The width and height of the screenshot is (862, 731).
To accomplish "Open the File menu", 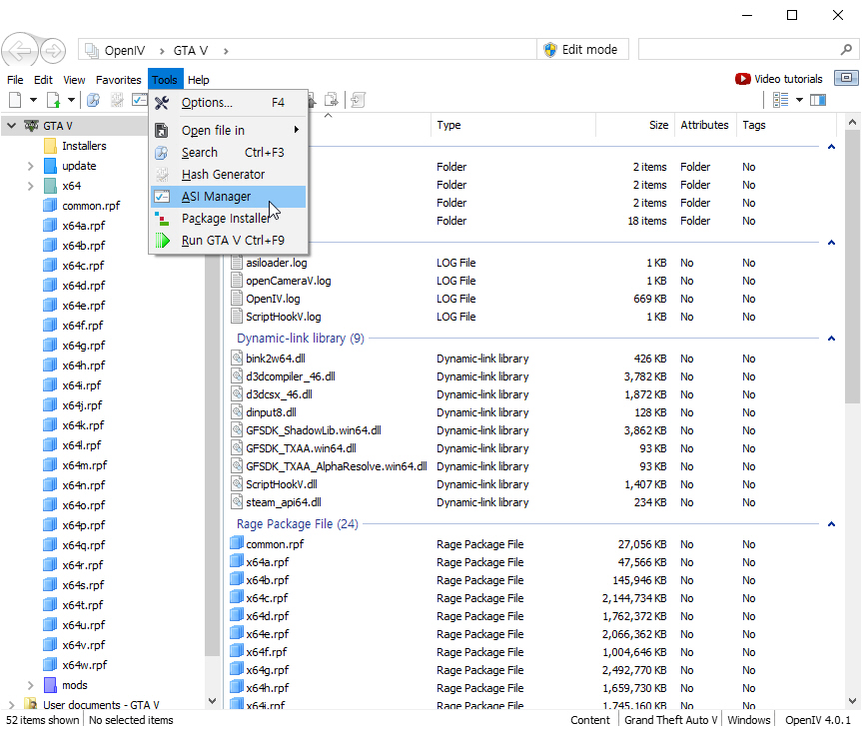I will 15,80.
